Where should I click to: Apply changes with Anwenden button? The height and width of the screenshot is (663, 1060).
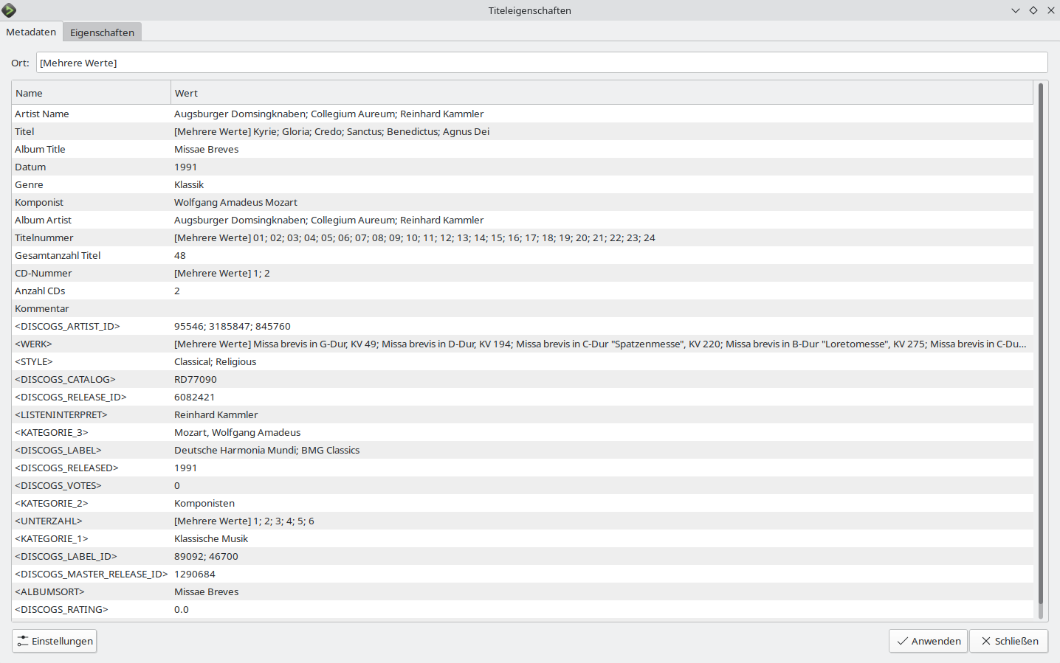pyautogui.click(x=928, y=641)
